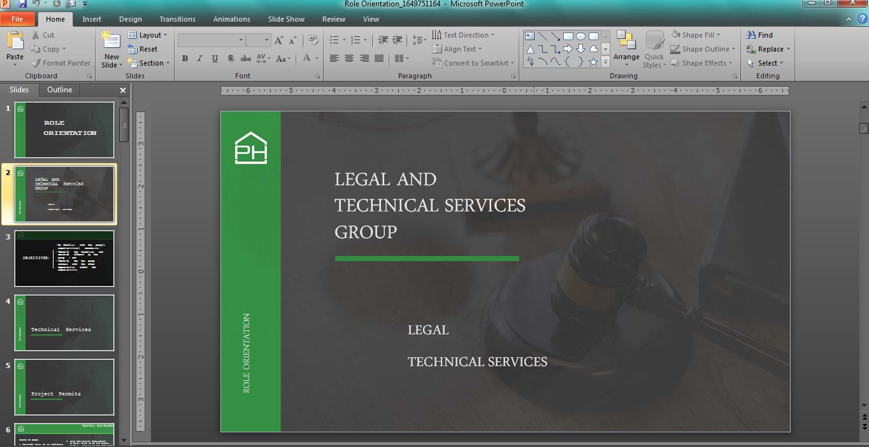Switch to the Animations tab
This screenshot has width=869, height=447.
(232, 19)
